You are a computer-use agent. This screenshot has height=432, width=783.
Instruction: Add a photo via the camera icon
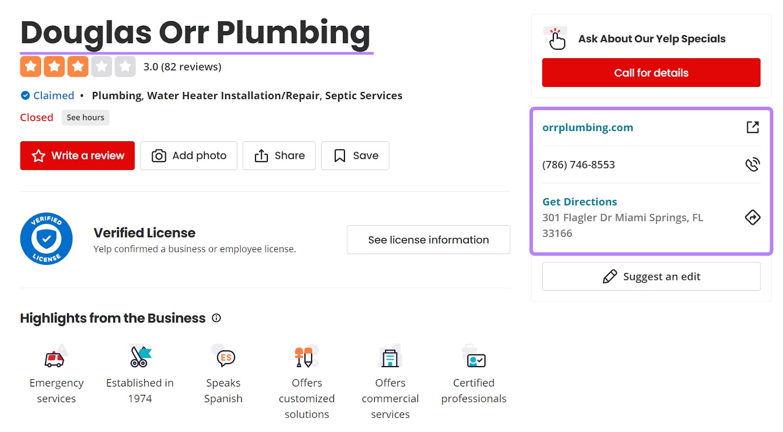click(159, 155)
